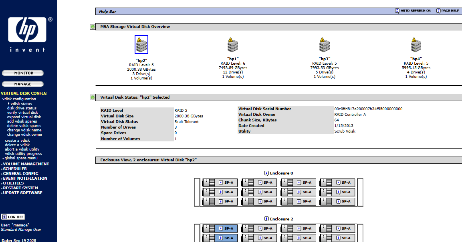The image size is (462, 242).
Task: Click the Enclosure 2 info icon
Action: (266, 219)
